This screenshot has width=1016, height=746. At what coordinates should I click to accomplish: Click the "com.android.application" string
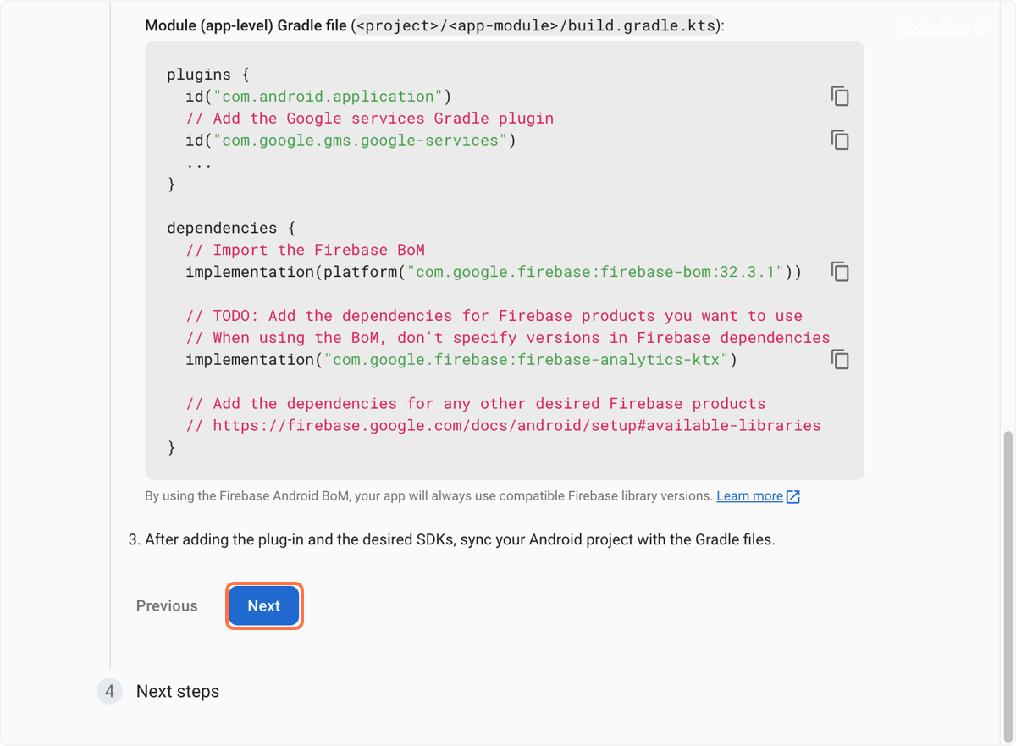328,97
